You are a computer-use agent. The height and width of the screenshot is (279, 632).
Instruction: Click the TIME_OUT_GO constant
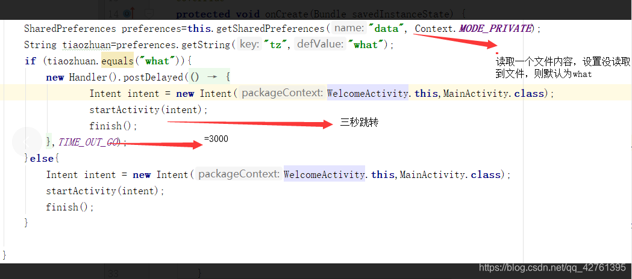coord(89,142)
